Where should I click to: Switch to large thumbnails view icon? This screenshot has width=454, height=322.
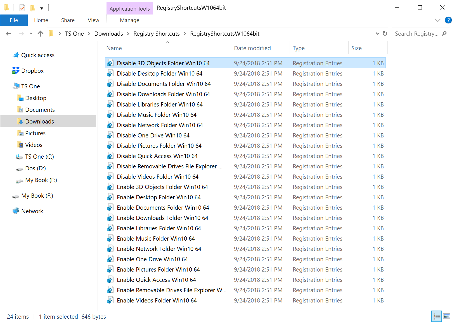447,316
